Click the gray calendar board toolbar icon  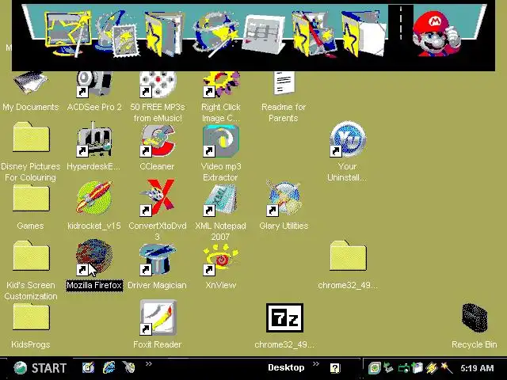[264, 34]
